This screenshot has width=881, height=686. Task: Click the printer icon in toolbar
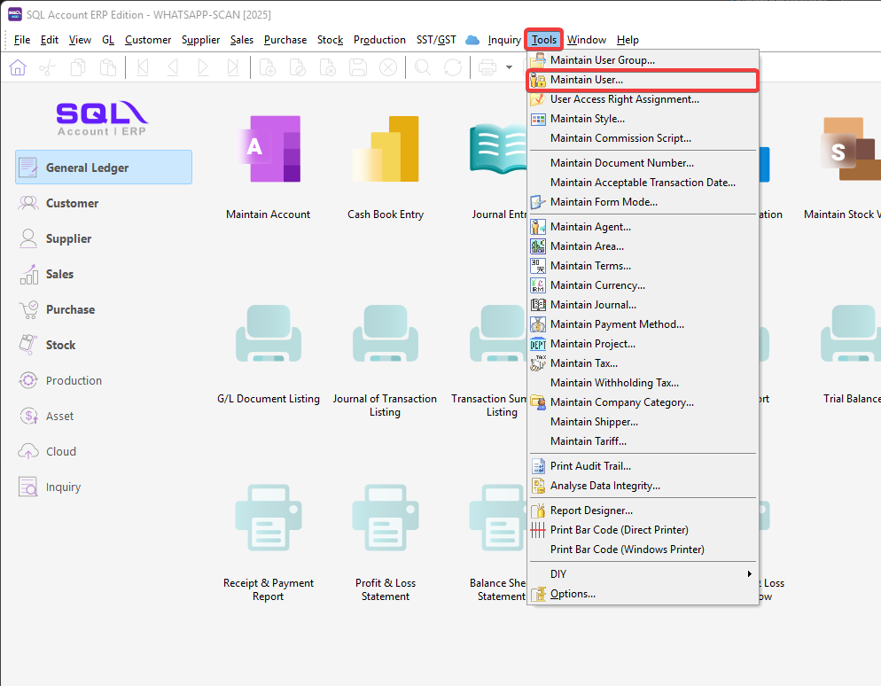tap(487, 67)
